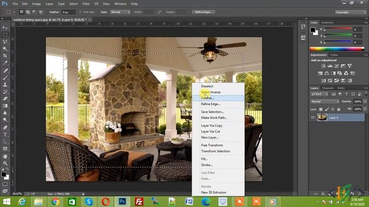Click the foreground color swatch in Color panel
Image resolution: width=369 pixels, height=207 pixels.
312,30
